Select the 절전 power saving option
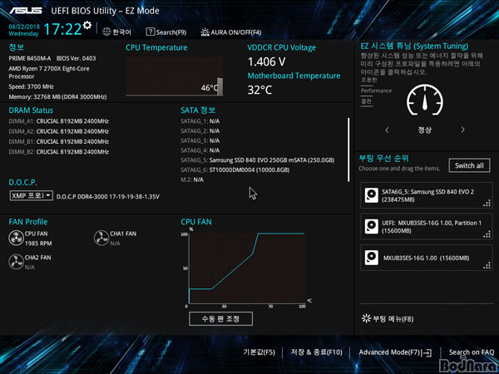Image resolution: width=499 pixels, height=374 pixels. [x=366, y=101]
